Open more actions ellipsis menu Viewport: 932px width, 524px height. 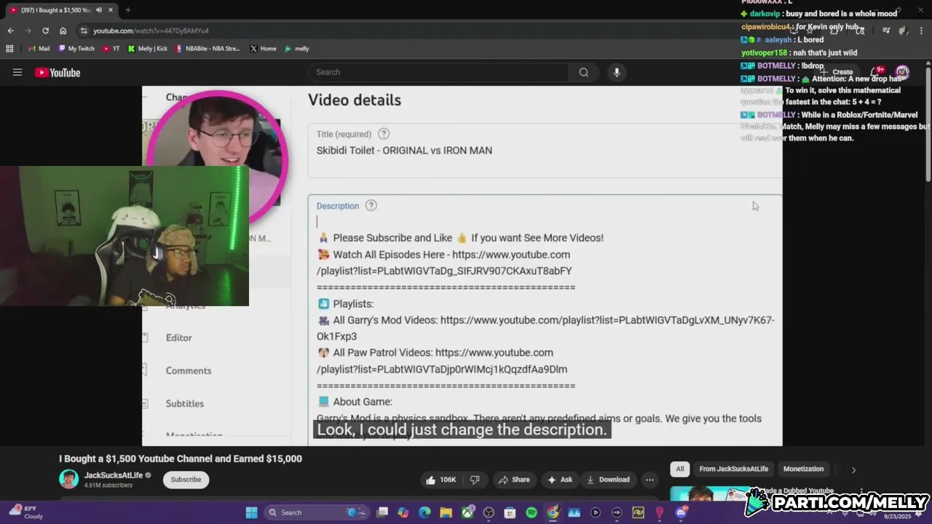pyautogui.click(x=649, y=480)
